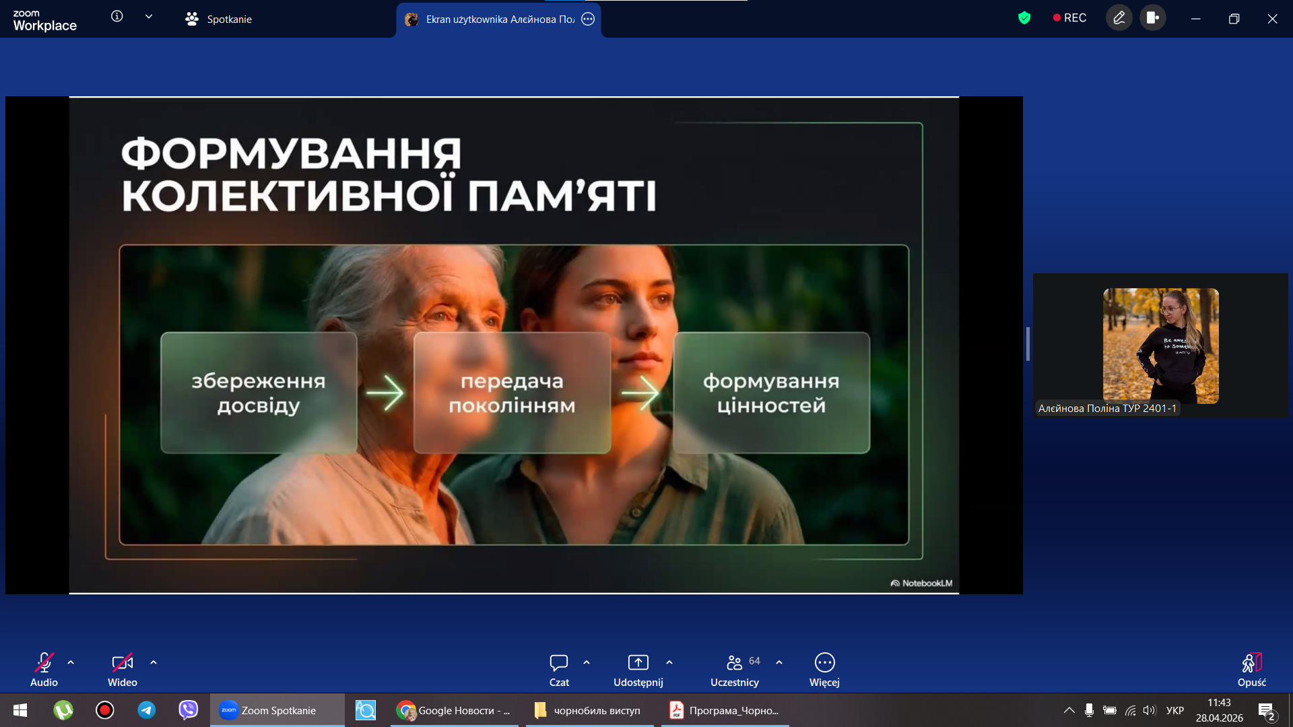1293x727 pixels.
Task: Open the shared screen options ellipsis
Action: click(x=588, y=19)
